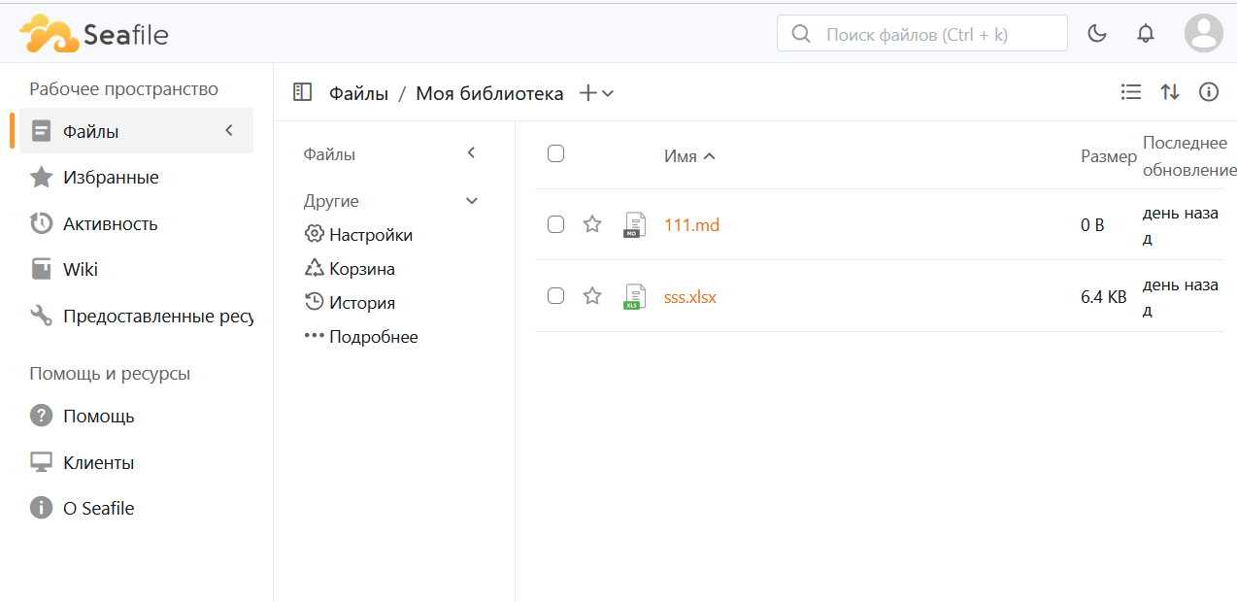Tick the checkbox next to sss.xlsx
The image size is (1237, 602).
[x=556, y=296]
